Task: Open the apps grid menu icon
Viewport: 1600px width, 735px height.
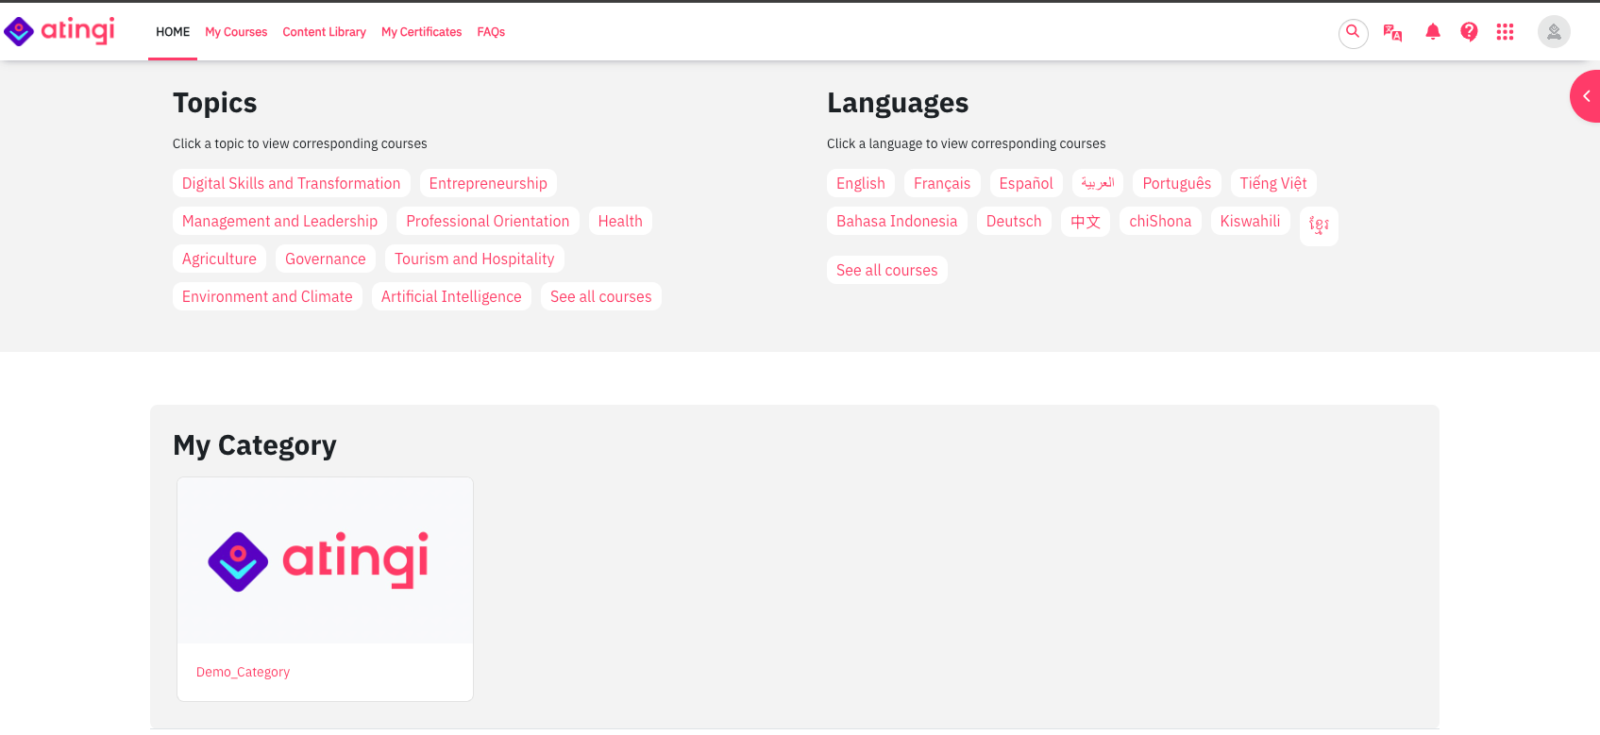Action: 1505,32
